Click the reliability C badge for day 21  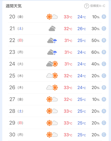(x=104, y=28)
